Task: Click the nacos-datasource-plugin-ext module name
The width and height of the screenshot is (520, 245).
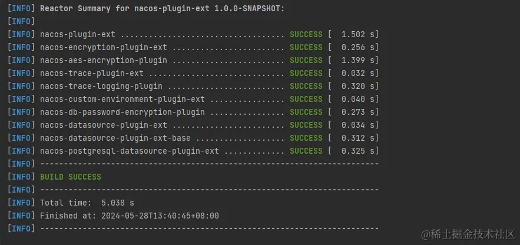Action: coord(104,125)
